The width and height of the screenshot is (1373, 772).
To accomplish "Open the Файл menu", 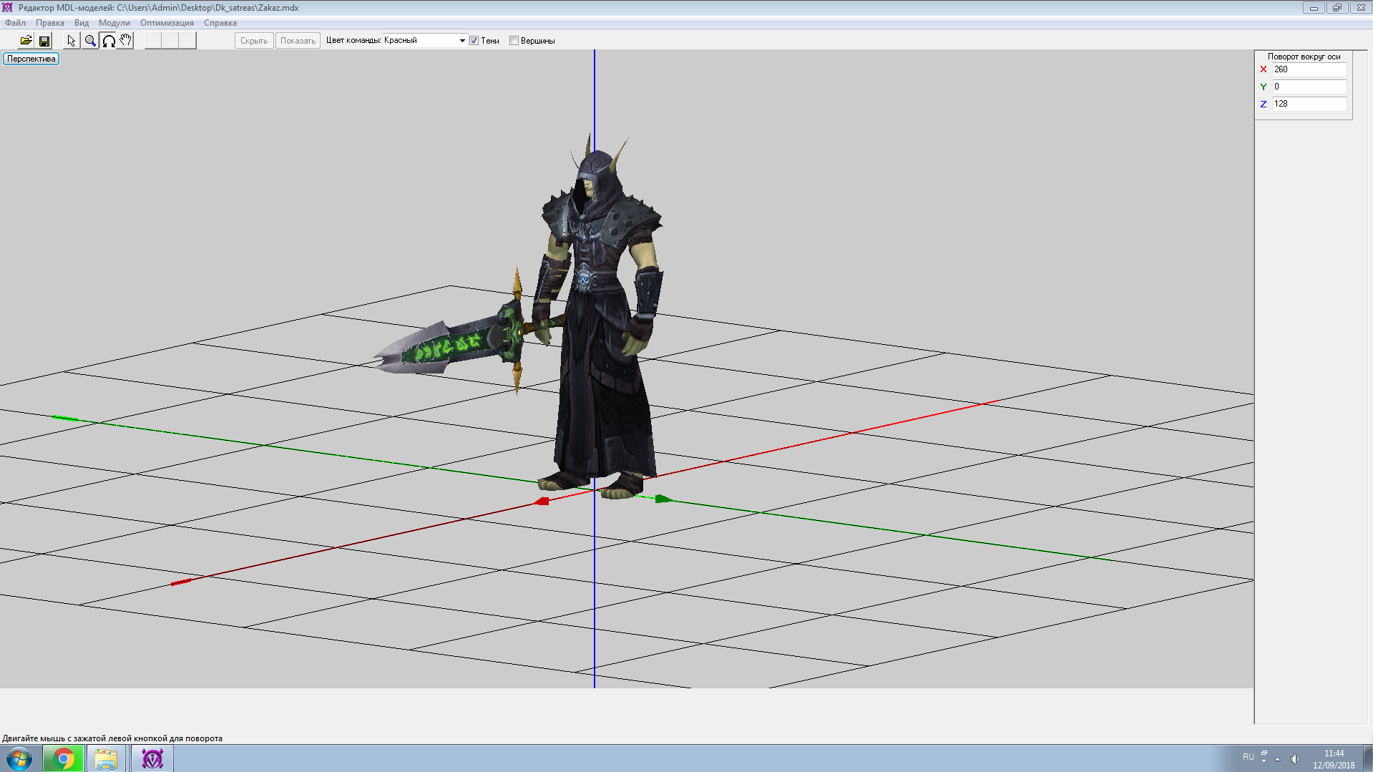I will click(15, 23).
